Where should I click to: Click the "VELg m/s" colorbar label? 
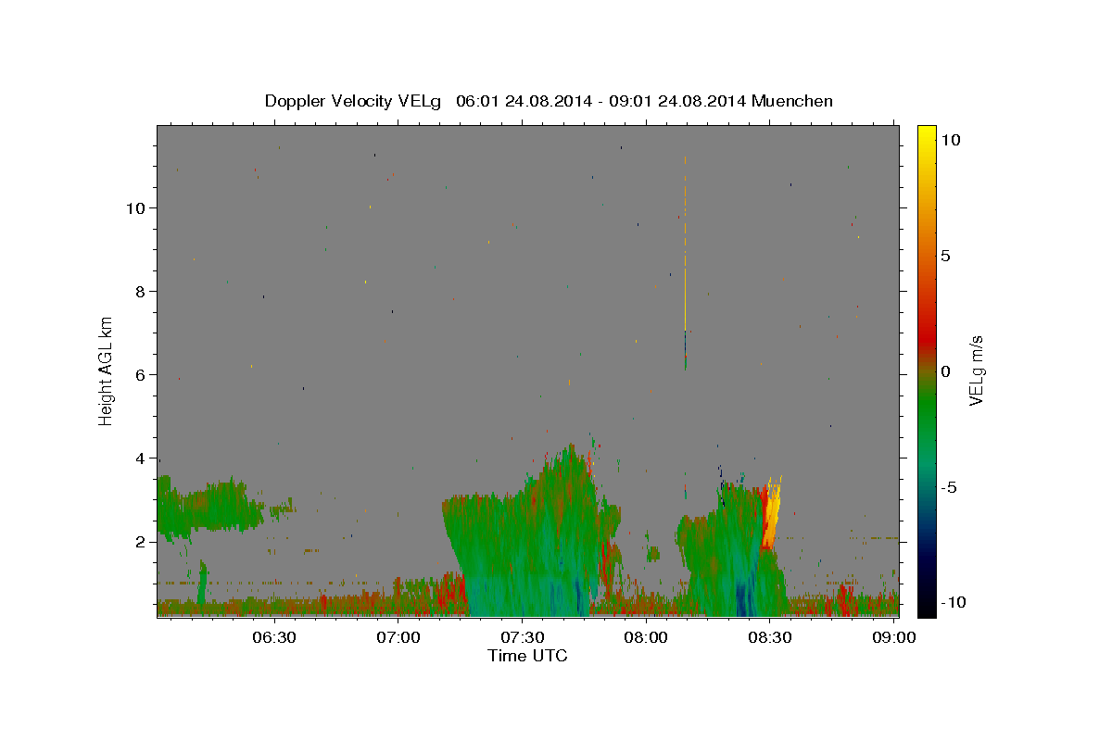point(976,370)
